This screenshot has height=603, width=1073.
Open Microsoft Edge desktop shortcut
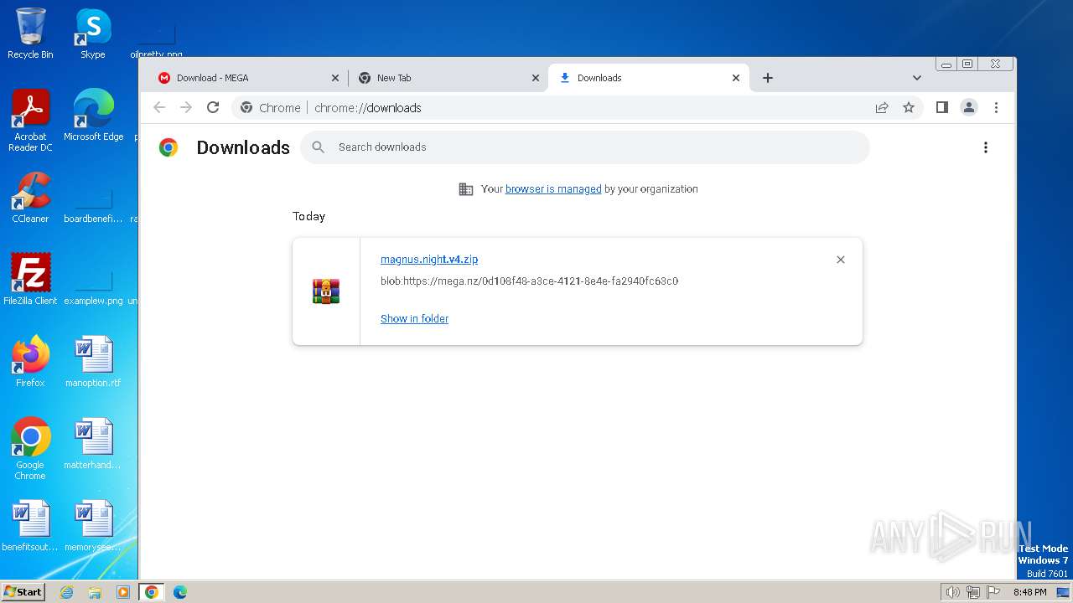pyautogui.click(x=93, y=116)
